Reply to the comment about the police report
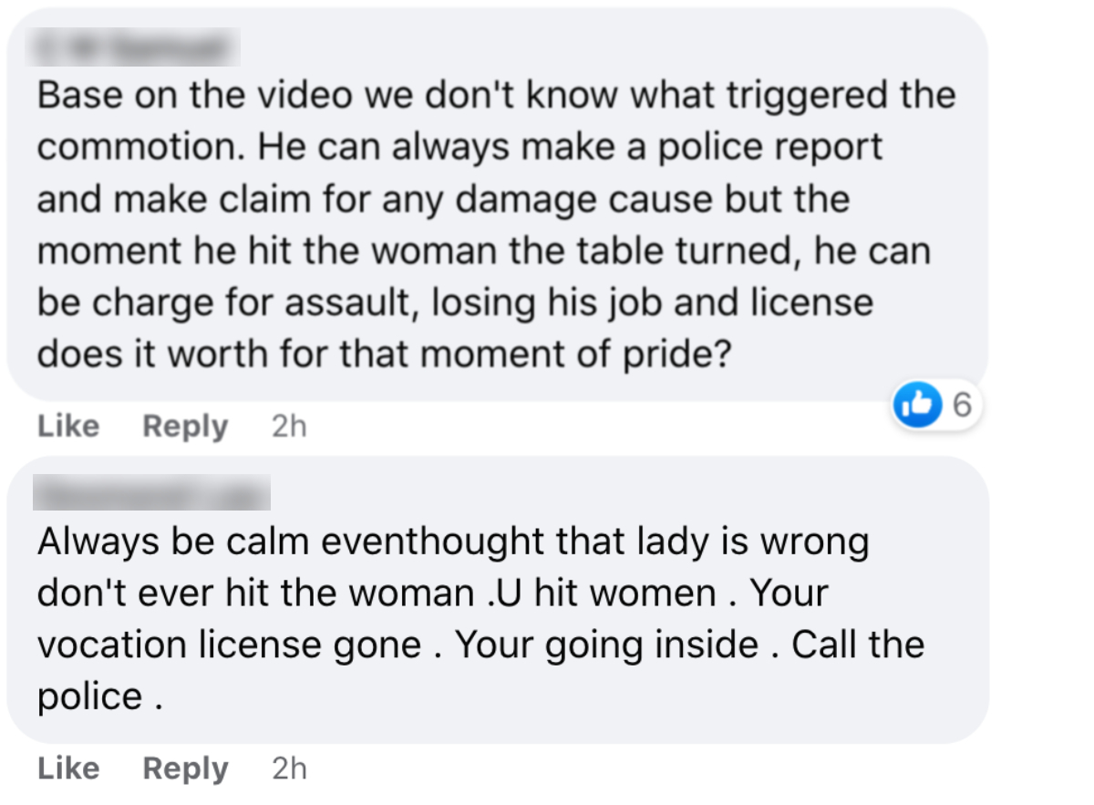 tap(185, 426)
